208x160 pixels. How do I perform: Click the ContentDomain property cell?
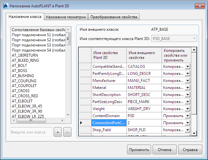pos(109,116)
